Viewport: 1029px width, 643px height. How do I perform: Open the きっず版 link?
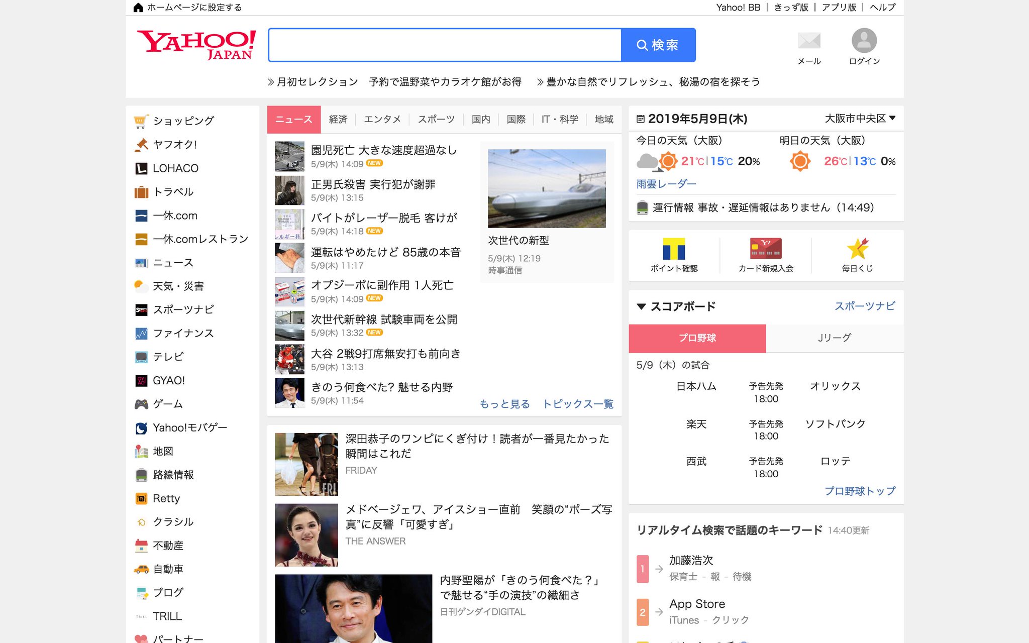(x=791, y=7)
